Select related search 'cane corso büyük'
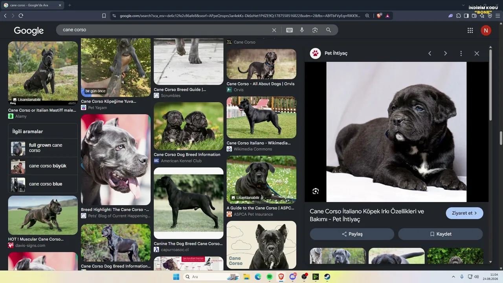The width and height of the screenshot is (503, 283). 43,166
